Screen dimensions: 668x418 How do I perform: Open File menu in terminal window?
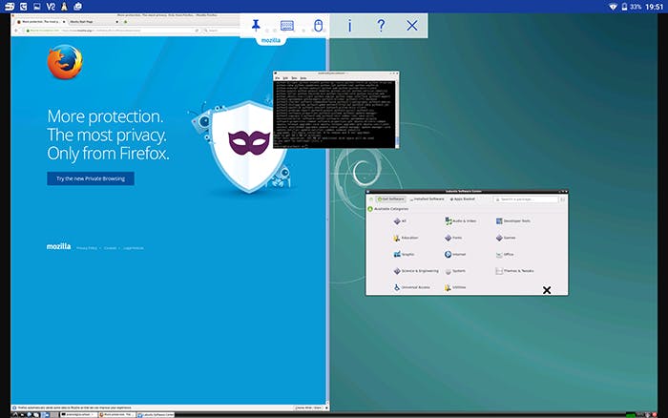(x=278, y=78)
